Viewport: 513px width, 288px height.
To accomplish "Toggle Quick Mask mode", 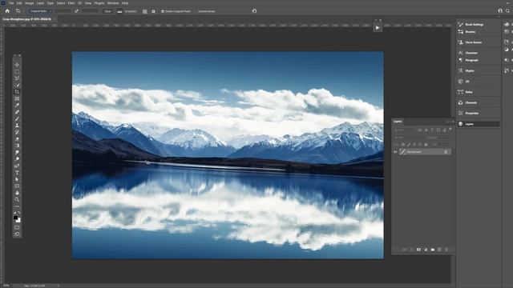I will (17, 227).
